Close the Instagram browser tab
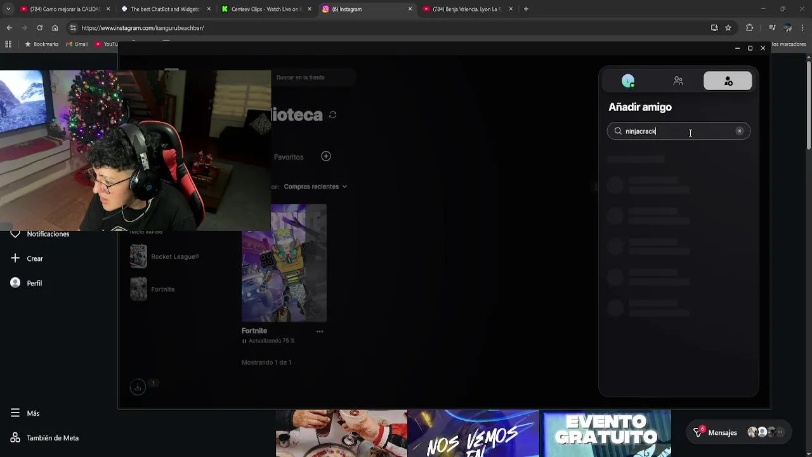812x457 pixels. coord(410,9)
